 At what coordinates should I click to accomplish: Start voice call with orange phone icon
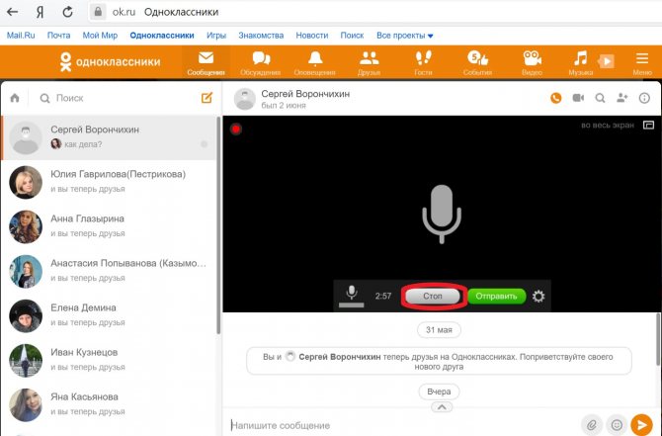pos(556,99)
